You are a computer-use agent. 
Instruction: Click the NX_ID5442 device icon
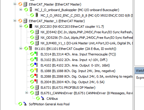[x=37, y=32]
